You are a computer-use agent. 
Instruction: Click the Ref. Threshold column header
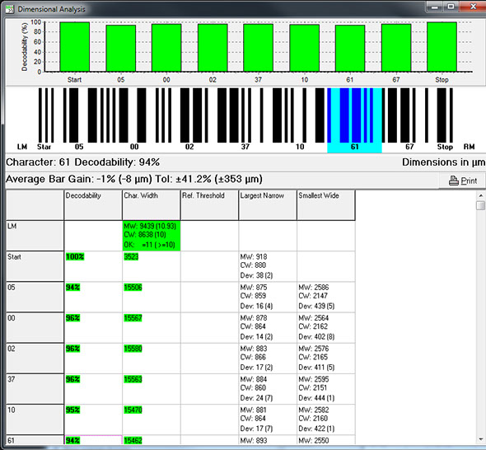click(x=209, y=205)
